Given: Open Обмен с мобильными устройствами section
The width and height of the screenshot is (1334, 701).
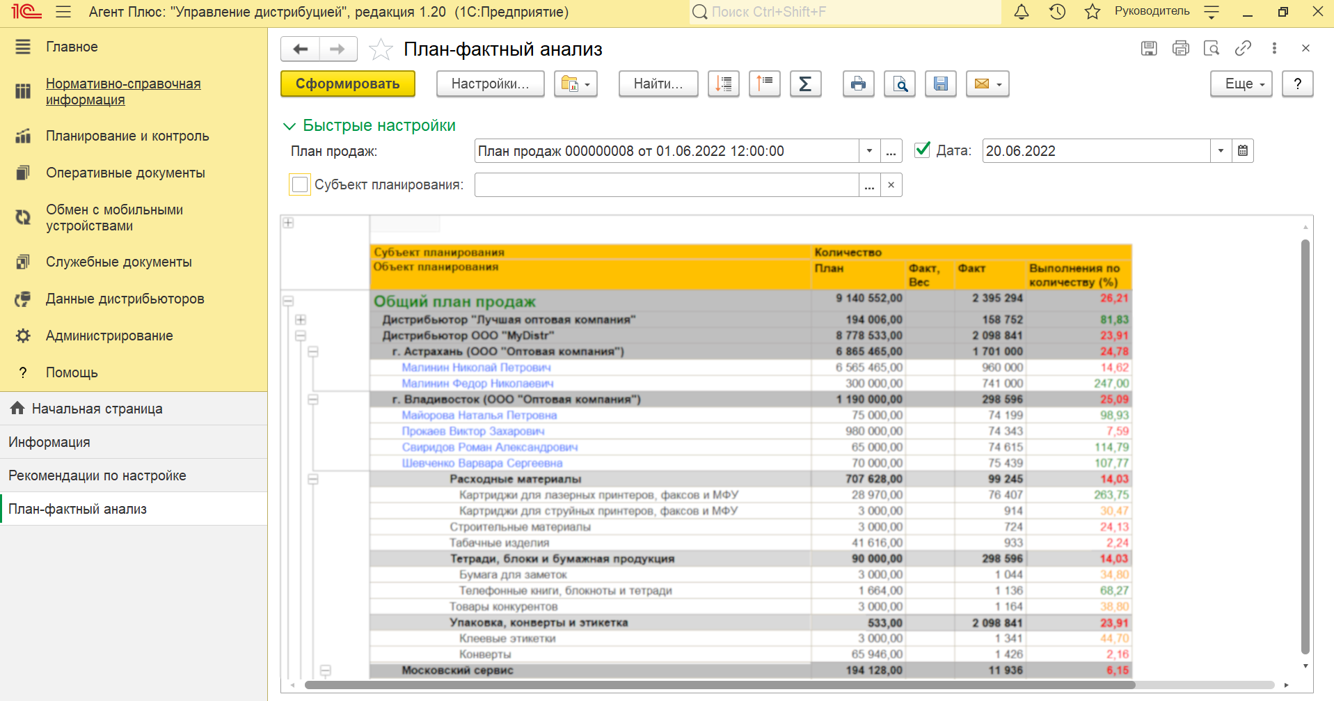Looking at the screenshot, I should click(134, 217).
